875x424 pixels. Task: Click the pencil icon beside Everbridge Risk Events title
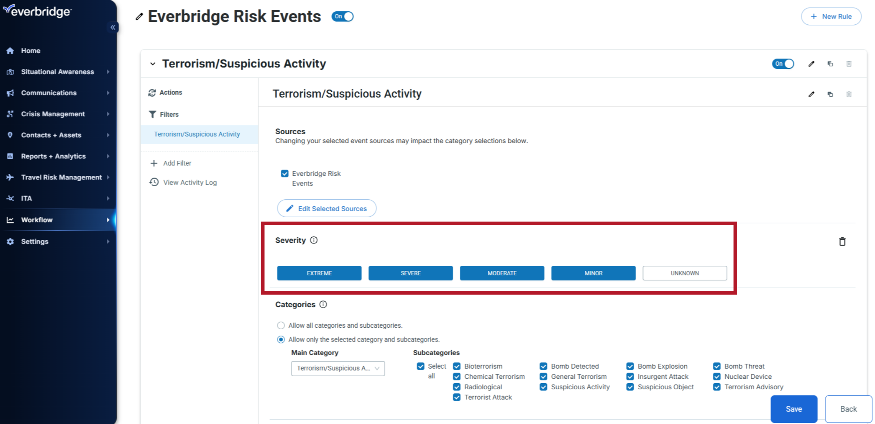pos(139,17)
